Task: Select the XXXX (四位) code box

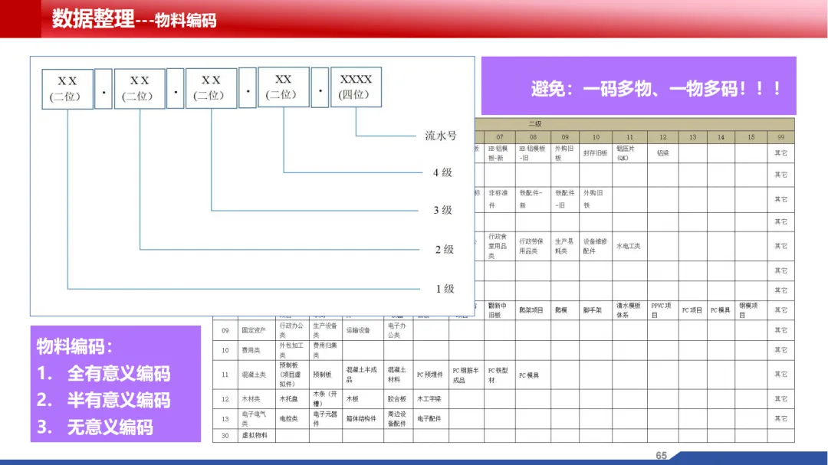Action: coord(356,87)
